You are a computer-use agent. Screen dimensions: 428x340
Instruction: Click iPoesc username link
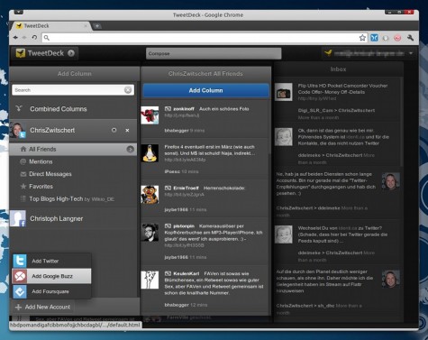pyautogui.click(x=172, y=171)
